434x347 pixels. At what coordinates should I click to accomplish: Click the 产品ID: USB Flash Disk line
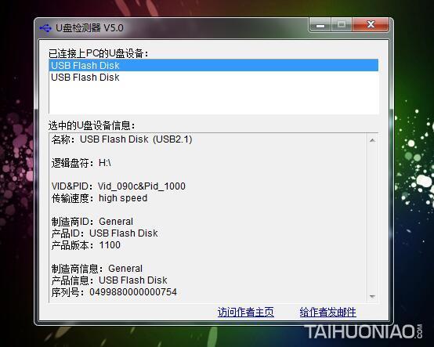pos(105,233)
